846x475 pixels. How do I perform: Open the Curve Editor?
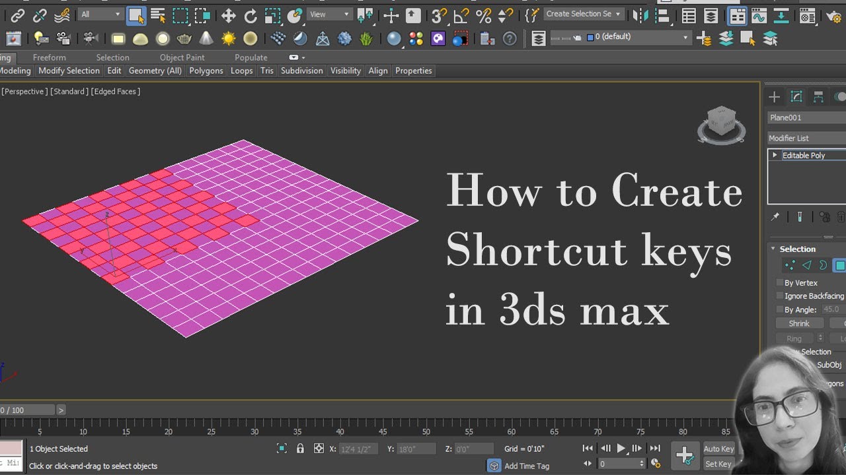pyautogui.click(x=759, y=16)
